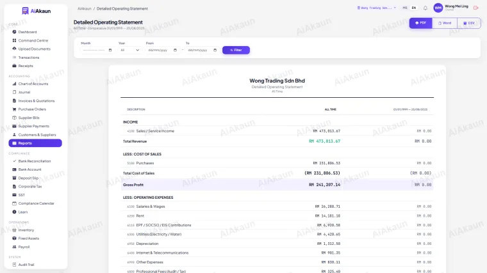
Task: Open the Wong Trading company selector dropdown
Action: click(x=376, y=8)
